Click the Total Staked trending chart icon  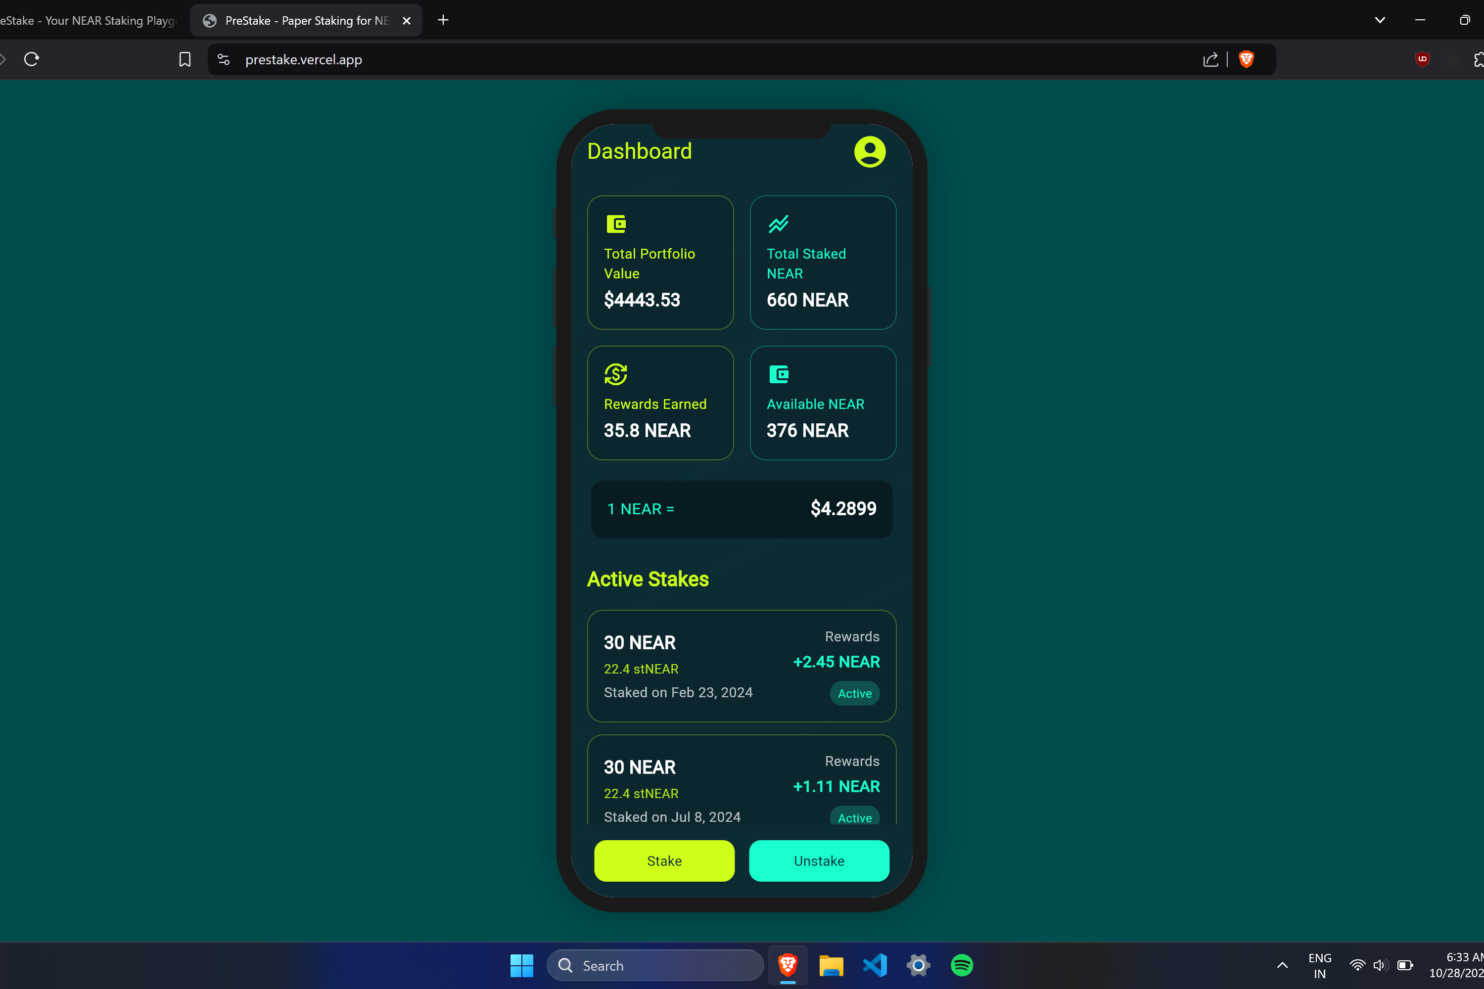click(x=778, y=224)
